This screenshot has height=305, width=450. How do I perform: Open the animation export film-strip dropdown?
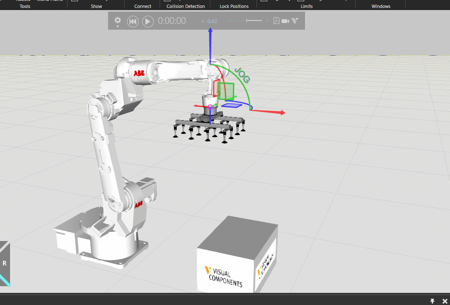(295, 21)
